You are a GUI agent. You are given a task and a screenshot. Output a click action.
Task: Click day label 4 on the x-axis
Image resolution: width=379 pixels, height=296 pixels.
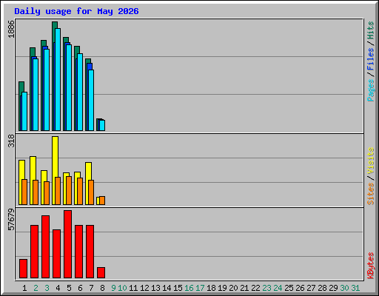pyautogui.click(x=58, y=288)
